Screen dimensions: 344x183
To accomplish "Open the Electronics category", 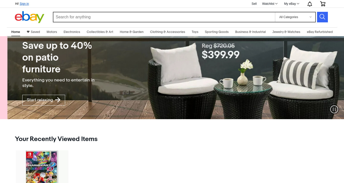I will pyautogui.click(x=72, y=32).
